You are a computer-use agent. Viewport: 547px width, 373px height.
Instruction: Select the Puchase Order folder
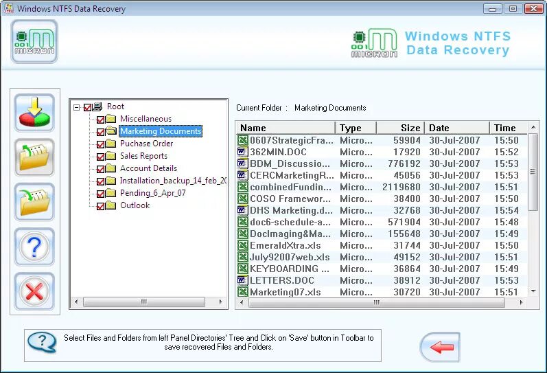point(146,144)
